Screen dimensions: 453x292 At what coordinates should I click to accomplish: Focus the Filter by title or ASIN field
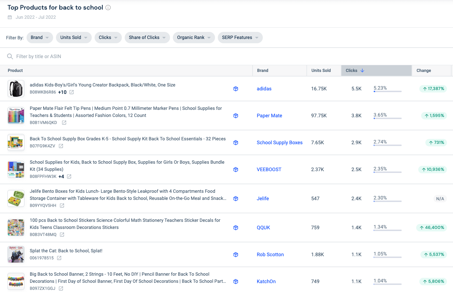[x=227, y=56]
